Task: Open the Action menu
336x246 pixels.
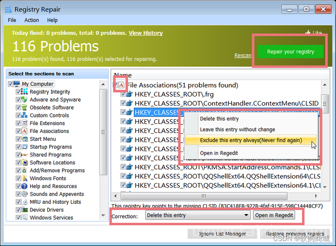Action: pos(31,20)
